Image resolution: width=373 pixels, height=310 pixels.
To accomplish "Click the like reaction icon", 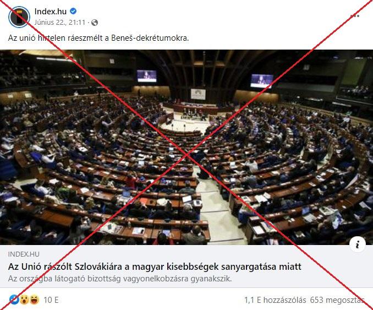I will pyautogui.click(x=14, y=300).
